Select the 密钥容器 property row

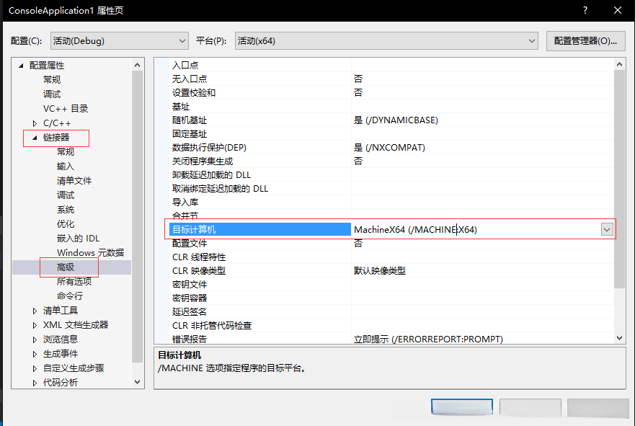pyautogui.click(x=391, y=298)
